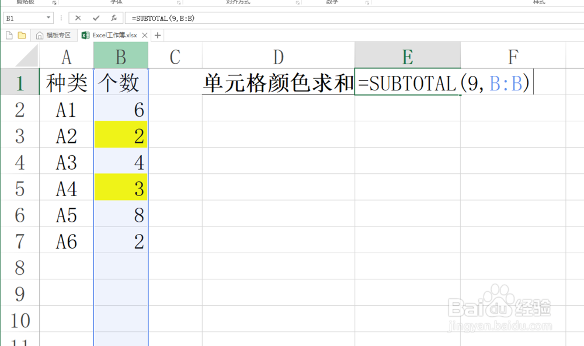Open the 剪贴板 group dialog launcher
The width and height of the screenshot is (584, 346).
(x=54, y=2)
